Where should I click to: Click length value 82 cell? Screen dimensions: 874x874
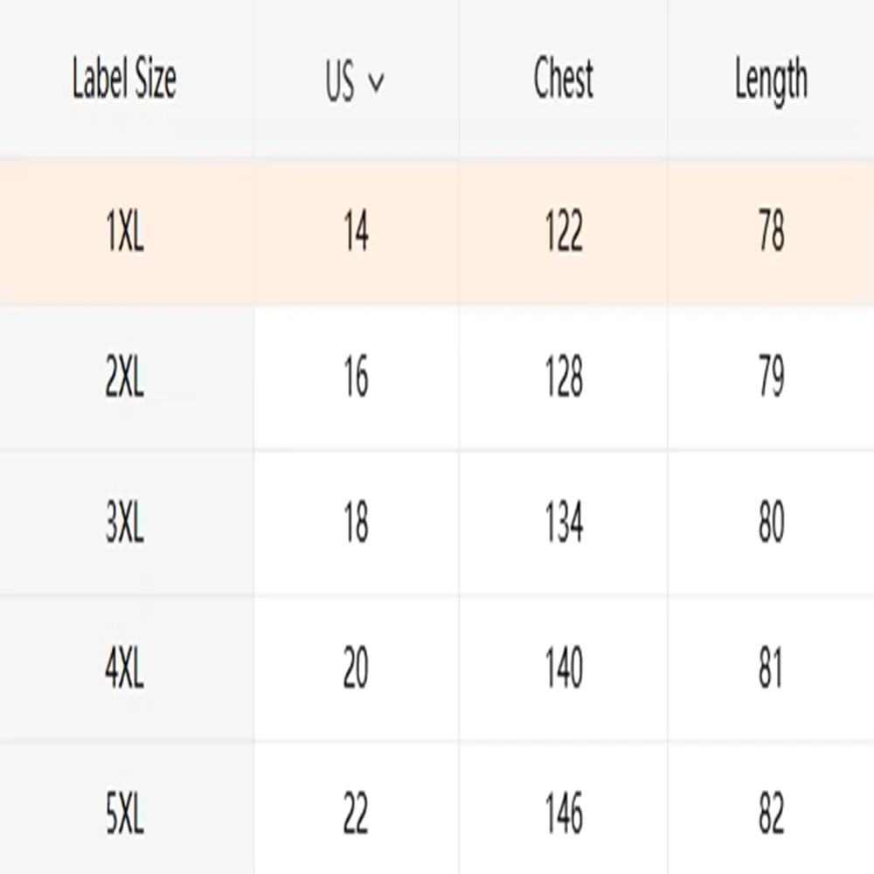point(771,814)
